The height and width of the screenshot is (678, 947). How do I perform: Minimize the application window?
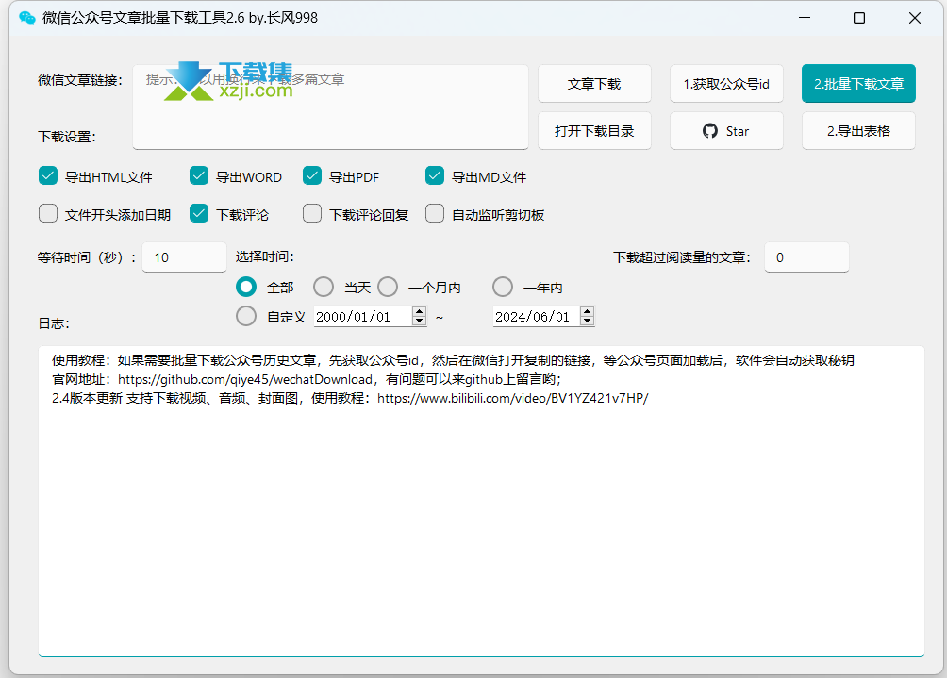pyautogui.click(x=805, y=18)
